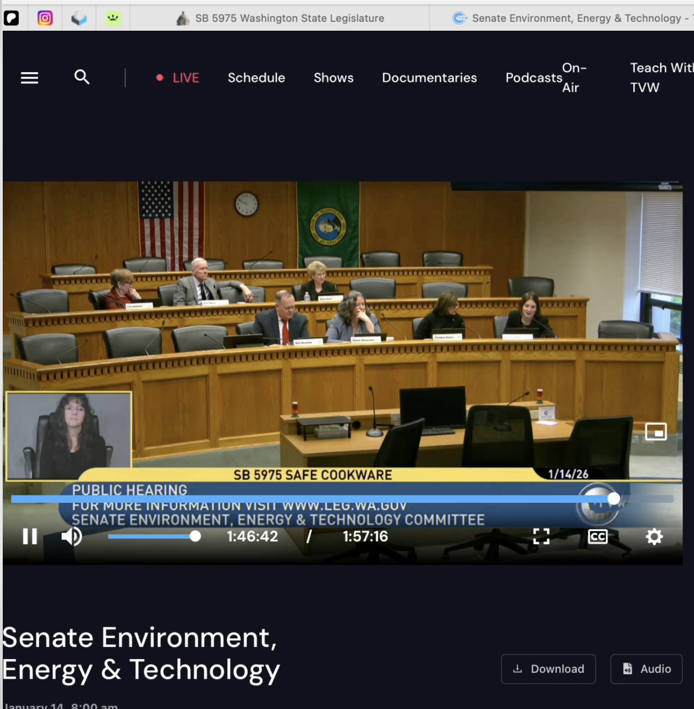
Task: Open the hamburger navigation menu
Action: pyautogui.click(x=29, y=78)
